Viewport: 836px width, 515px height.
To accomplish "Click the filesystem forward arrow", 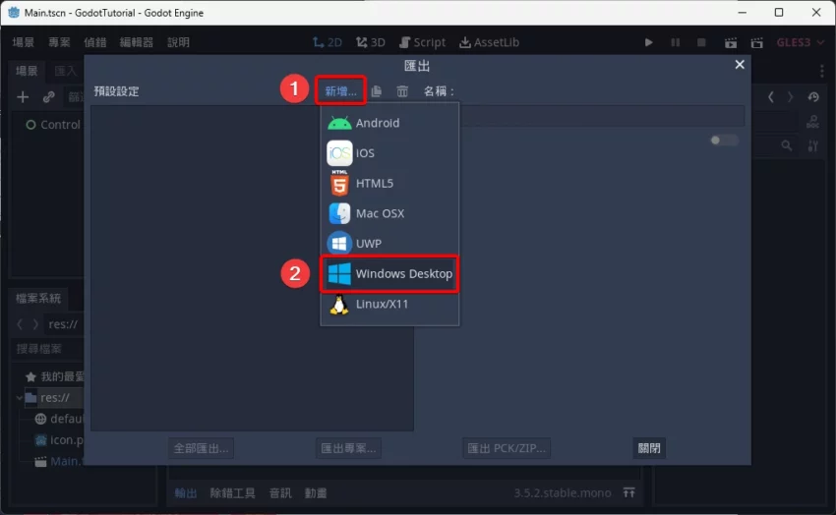I will coord(35,323).
